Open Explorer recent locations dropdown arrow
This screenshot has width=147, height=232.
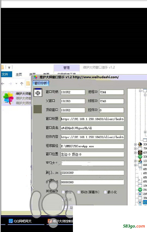click(x=16, y=84)
